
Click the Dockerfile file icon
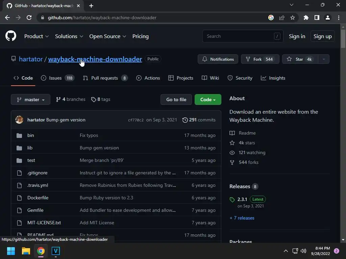19,198
